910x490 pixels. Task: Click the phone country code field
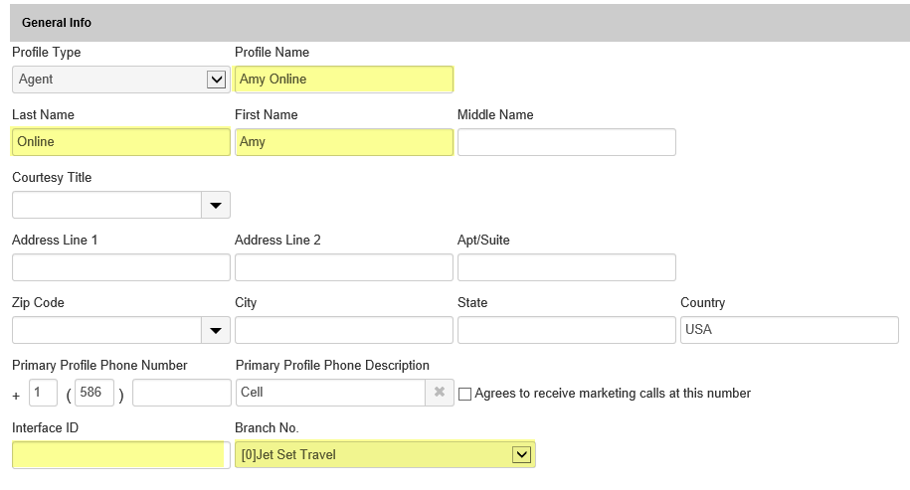point(43,393)
